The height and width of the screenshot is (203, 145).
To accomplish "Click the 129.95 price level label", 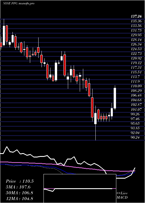I will coord(136,35).
